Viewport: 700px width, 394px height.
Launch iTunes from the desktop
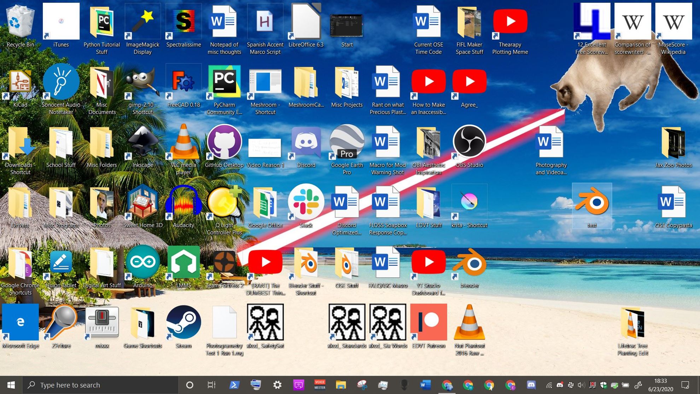[x=61, y=22]
